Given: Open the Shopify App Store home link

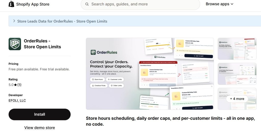Looking at the screenshot, I should 29,4.
